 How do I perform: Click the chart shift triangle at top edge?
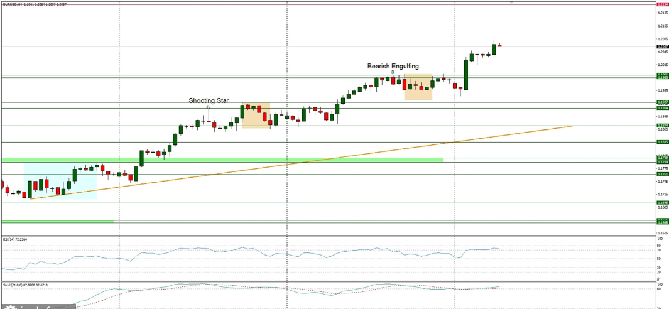tap(511, 3)
